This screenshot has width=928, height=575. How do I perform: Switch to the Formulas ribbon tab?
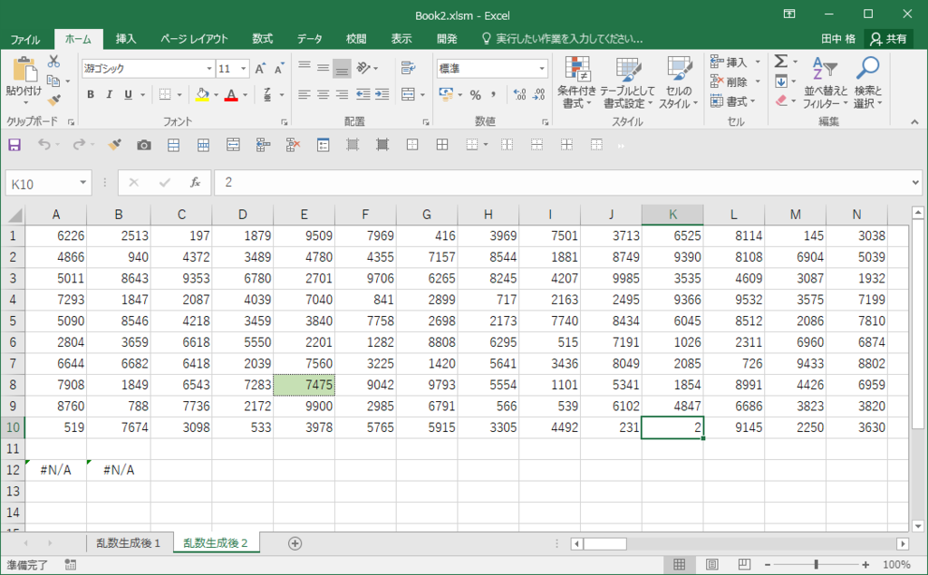(x=262, y=39)
